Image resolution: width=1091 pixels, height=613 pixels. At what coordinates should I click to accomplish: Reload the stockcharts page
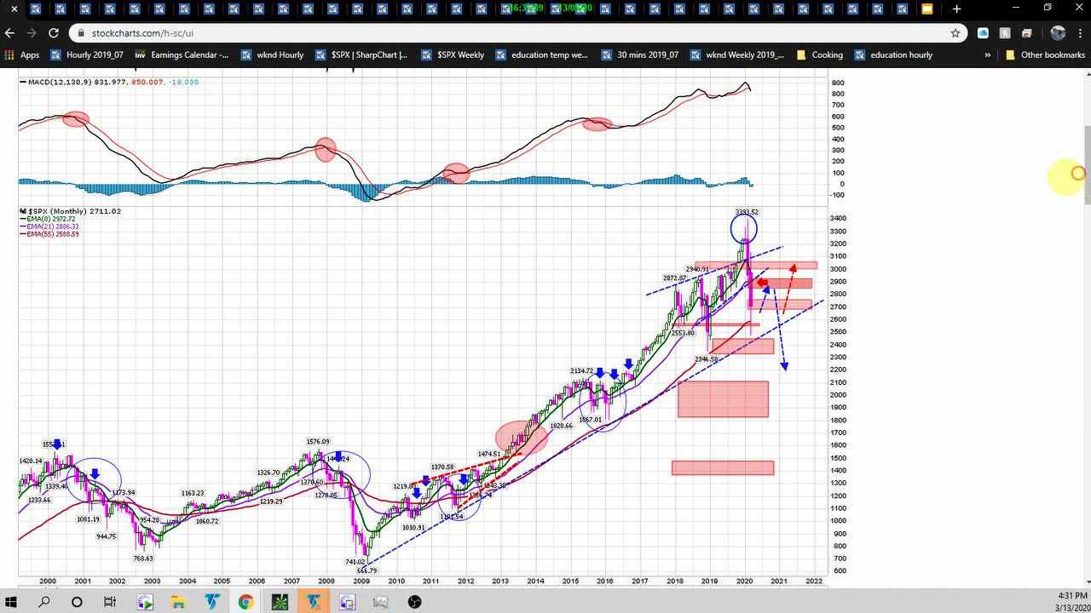[x=53, y=33]
